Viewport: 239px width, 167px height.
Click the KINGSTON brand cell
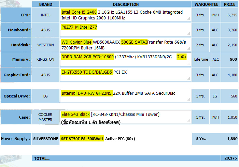point(45,59)
